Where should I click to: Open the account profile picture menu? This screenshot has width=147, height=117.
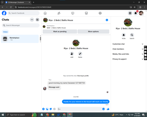point(141,13)
